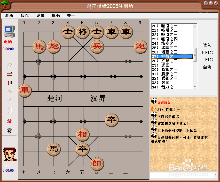220x182 pixels.
Task: Select list item 23) 吸引之四
Action: pos(172,39)
